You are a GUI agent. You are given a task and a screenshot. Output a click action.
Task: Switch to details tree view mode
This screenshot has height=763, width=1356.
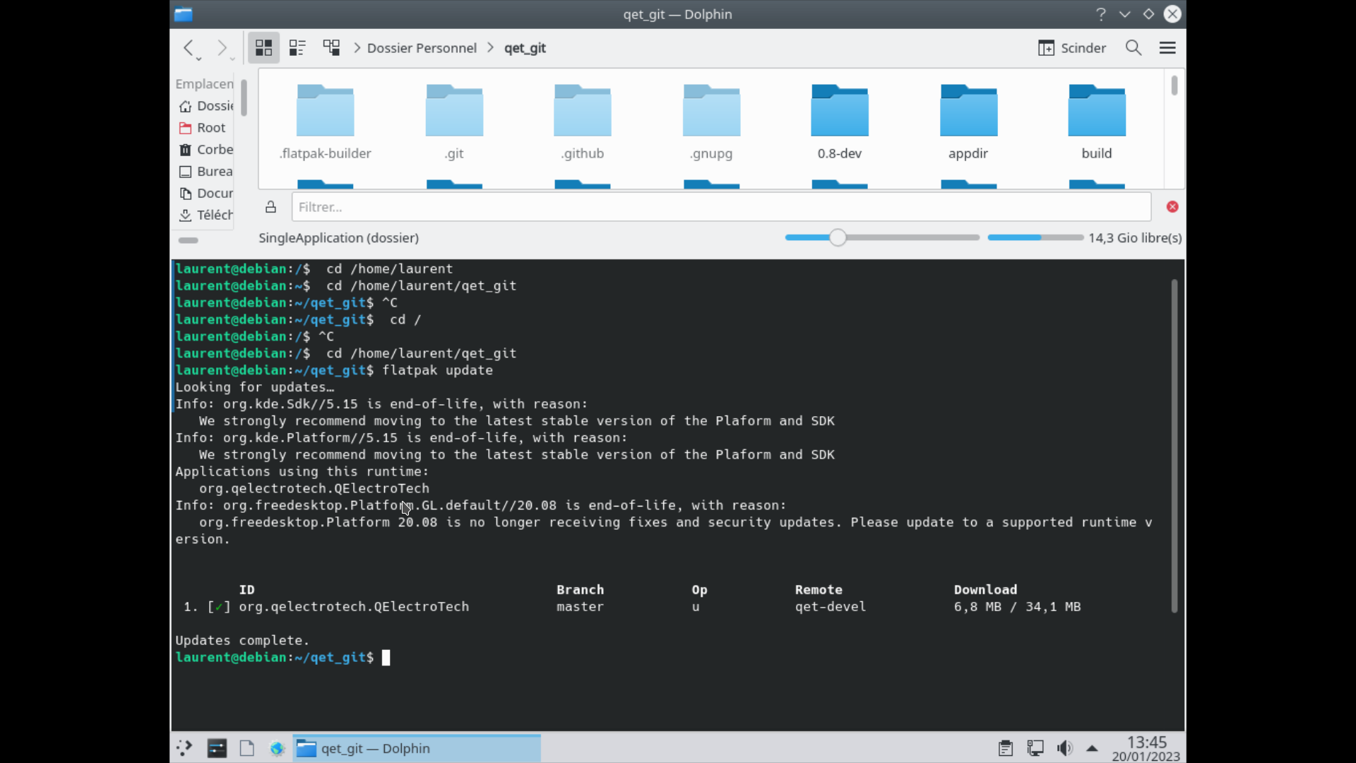pos(331,47)
